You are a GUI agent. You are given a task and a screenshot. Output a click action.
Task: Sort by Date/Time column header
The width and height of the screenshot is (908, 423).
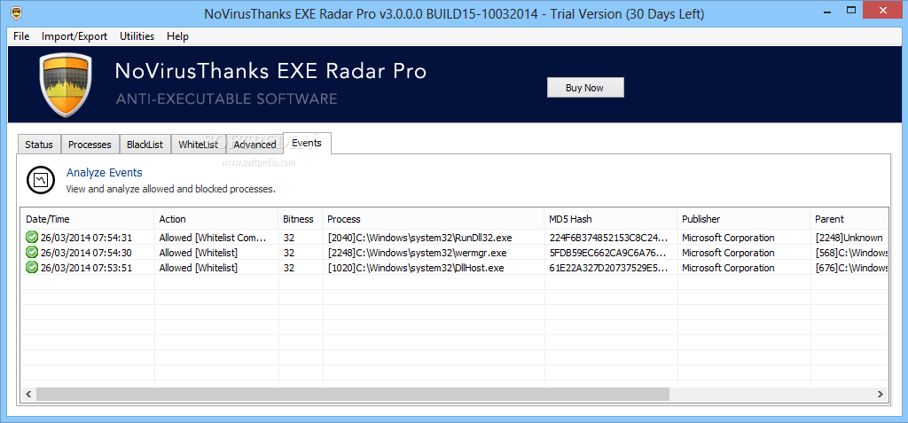pyautogui.click(x=88, y=219)
